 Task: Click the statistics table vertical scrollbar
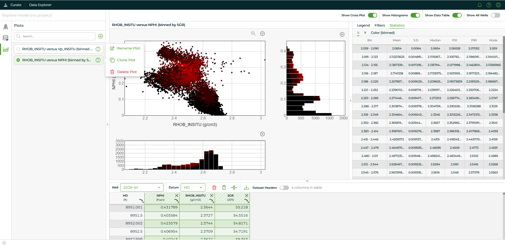coord(504,75)
